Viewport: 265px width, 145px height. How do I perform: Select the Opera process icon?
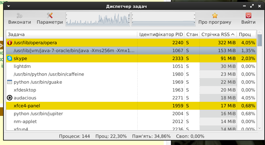[x=10, y=43]
